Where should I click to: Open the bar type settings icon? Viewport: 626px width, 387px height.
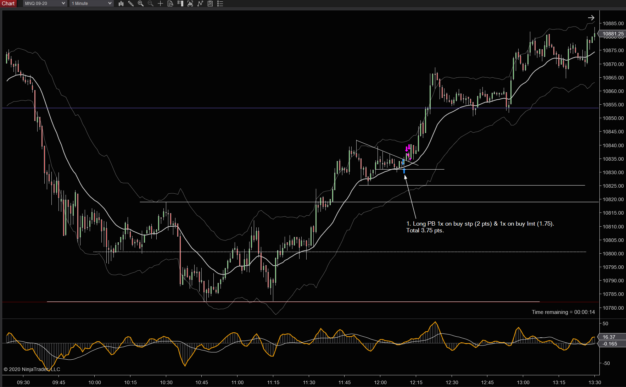(x=121, y=4)
